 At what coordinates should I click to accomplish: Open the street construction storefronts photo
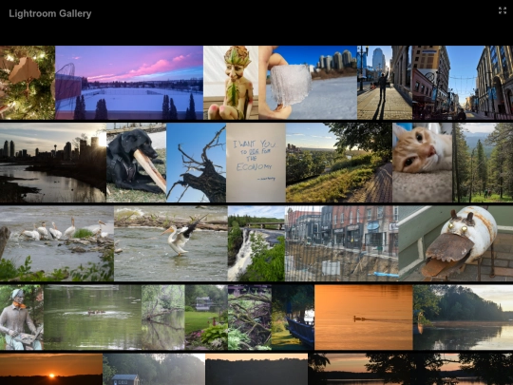342,243
